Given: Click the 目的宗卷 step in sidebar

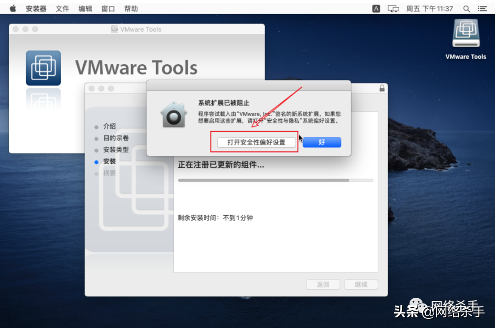Looking at the screenshot, I should tap(116, 138).
